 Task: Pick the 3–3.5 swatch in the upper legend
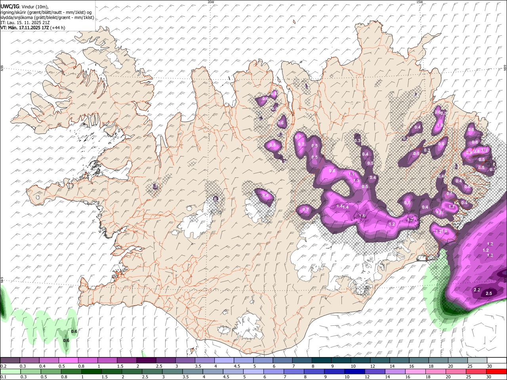(x=185, y=361)
